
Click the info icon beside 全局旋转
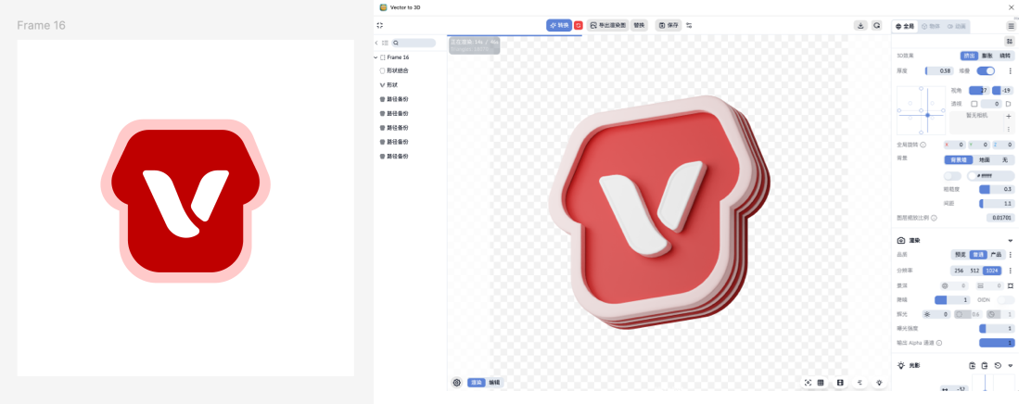(x=923, y=145)
